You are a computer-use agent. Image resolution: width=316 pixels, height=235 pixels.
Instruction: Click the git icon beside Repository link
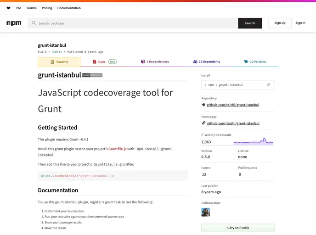pos(203,105)
